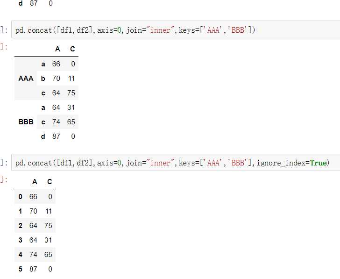
Task: Select value 74 in BBB row c
Action: (x=56, y=122)
